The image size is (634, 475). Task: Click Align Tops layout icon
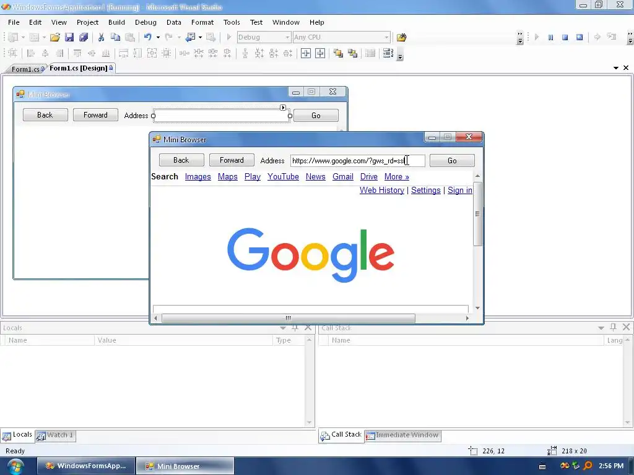[x=77, y=53]
